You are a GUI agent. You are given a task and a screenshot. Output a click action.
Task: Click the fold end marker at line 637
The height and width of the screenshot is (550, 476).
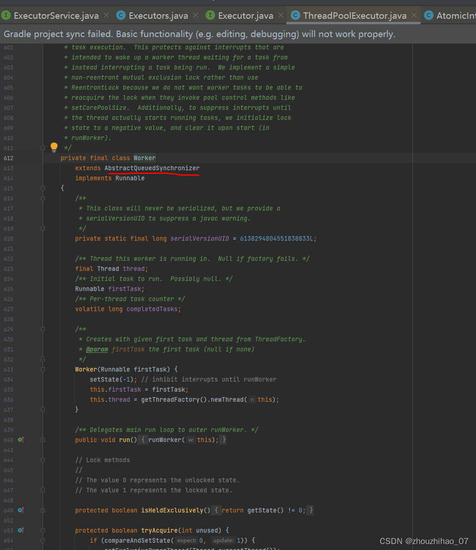coord(43,410)
